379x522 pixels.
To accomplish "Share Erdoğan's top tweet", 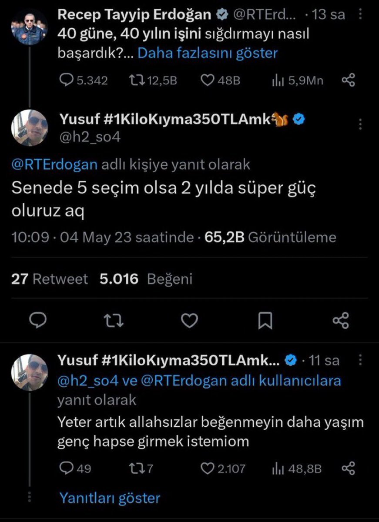I will [x=349, y=80].
